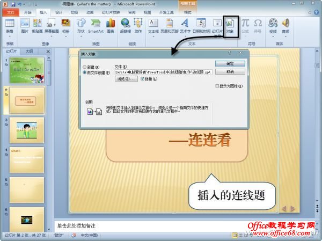
Task: Toggle the Link (链接) checkbox
Action: point(142,79)
